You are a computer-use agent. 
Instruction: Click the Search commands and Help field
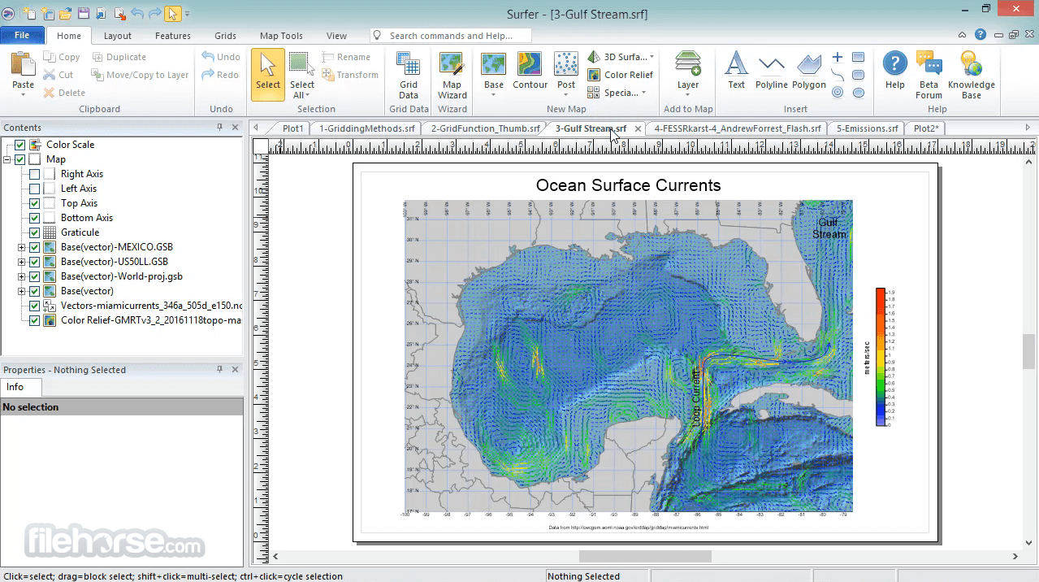click(451, 36)
